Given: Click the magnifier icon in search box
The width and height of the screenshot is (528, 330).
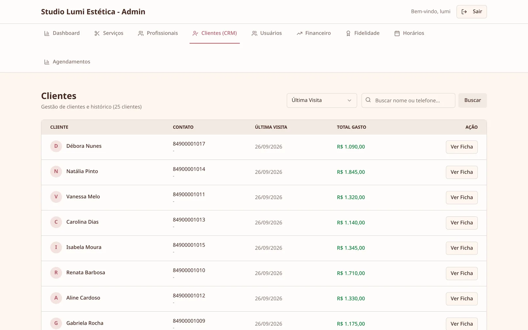Looking at the screenshot, I should click(368, 100).
